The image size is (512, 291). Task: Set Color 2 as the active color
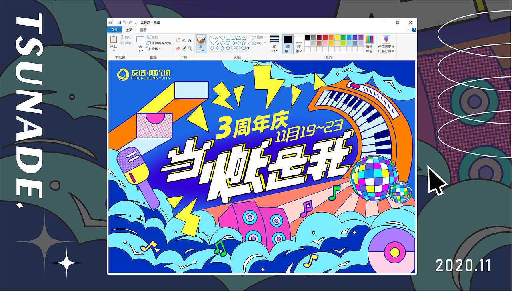[x=299, y=40]
